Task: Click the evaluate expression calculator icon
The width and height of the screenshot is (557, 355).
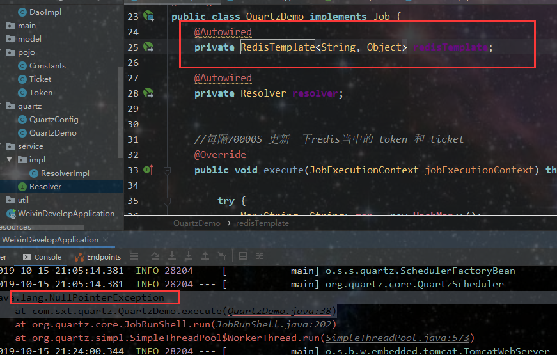Action: coord(243,256)
